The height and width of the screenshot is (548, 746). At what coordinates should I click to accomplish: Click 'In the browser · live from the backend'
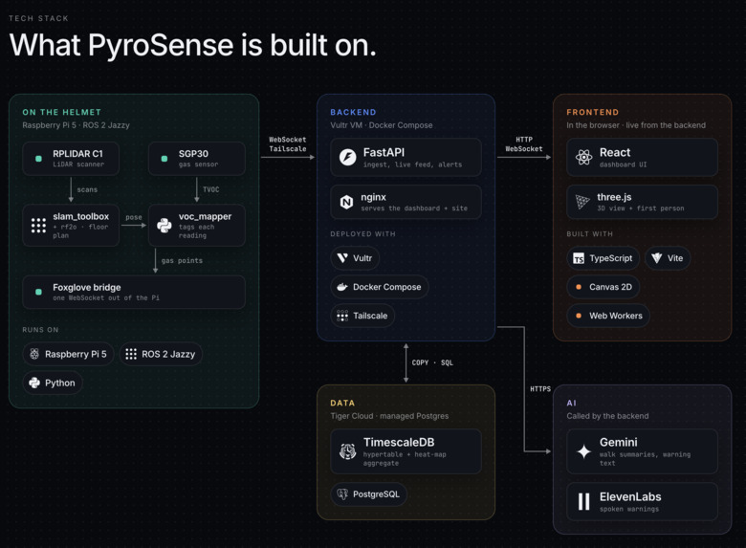coord(636,125)
